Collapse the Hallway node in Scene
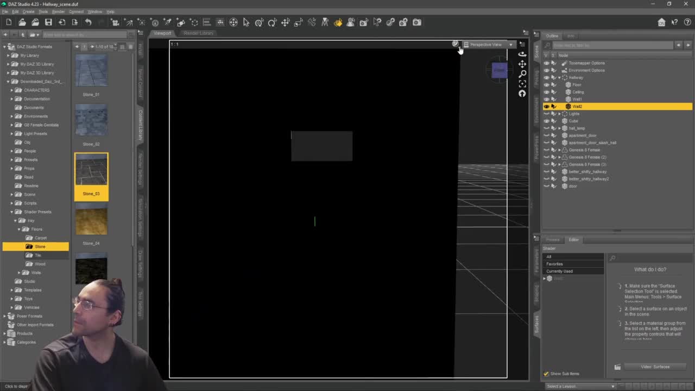Viewport: 695px width, 391px height. pyautogui.click(x=559, y=78)
